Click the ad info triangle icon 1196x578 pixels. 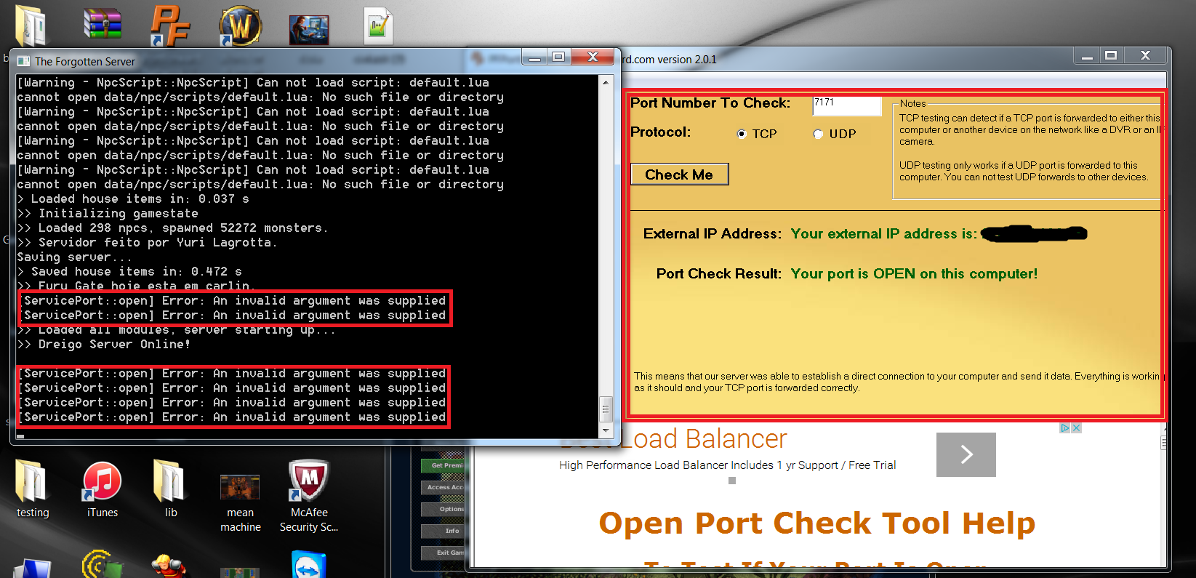(x=1064, y=428)
